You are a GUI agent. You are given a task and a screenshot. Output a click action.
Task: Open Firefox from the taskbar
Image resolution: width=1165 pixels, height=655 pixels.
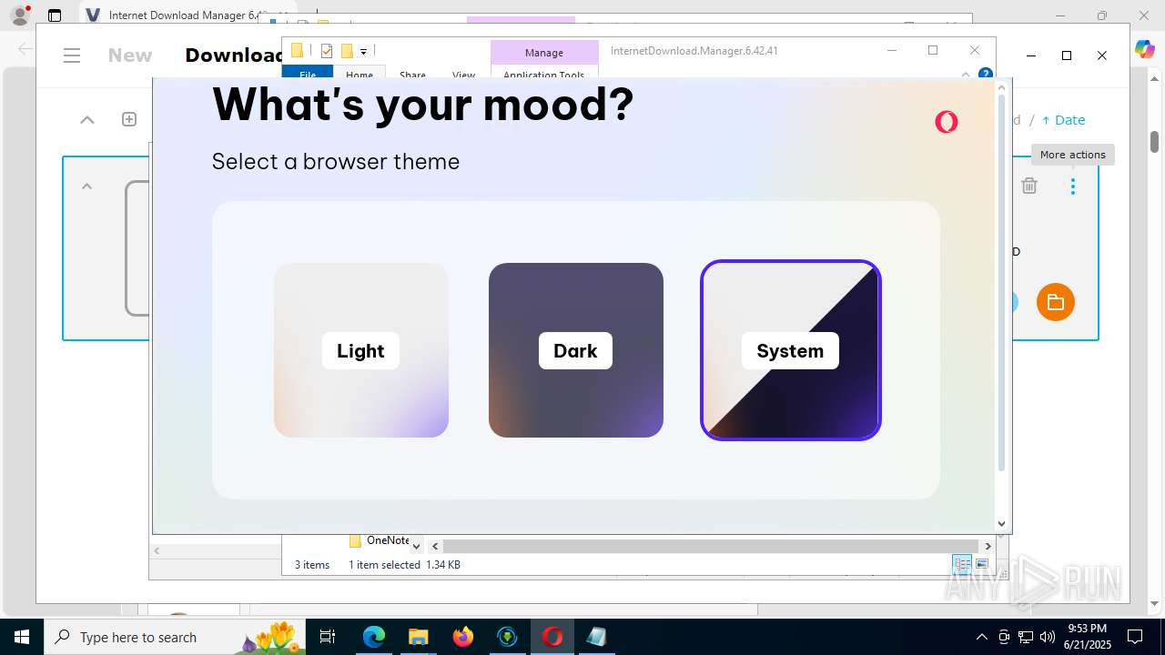coord(462,637)
